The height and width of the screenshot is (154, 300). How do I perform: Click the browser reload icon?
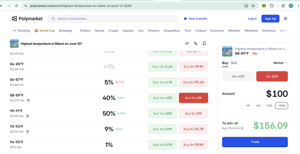click(x=16, y=5)
